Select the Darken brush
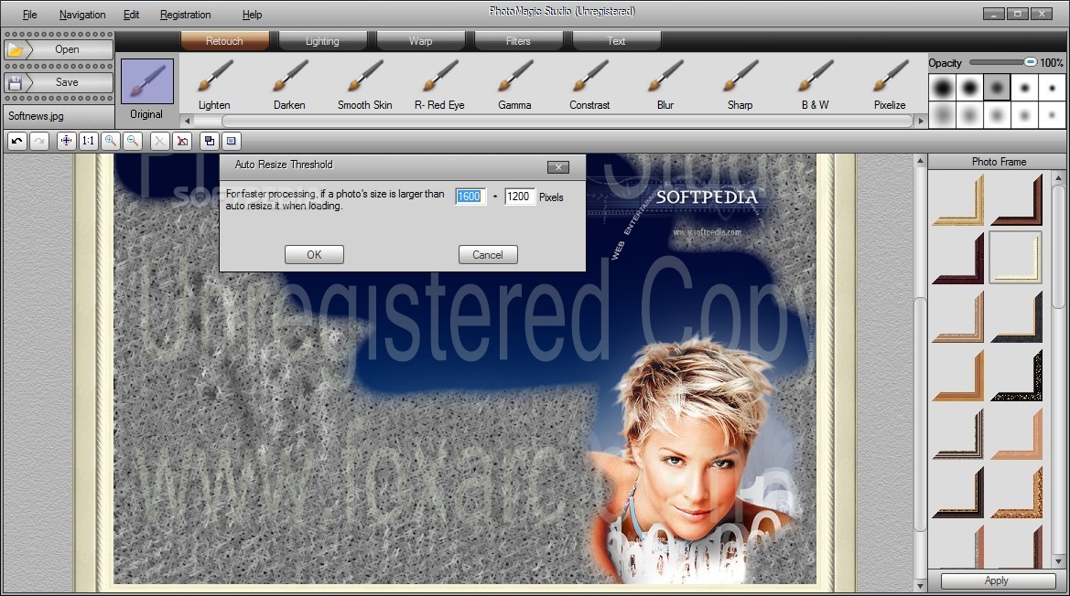Screen dimensions: 1070x596 point(289,84)
